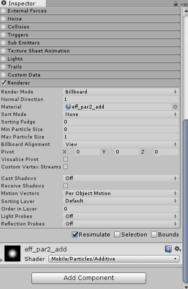Enable the Lights module
The width and height of the screenshot is (188, 289).
point(3,59)
